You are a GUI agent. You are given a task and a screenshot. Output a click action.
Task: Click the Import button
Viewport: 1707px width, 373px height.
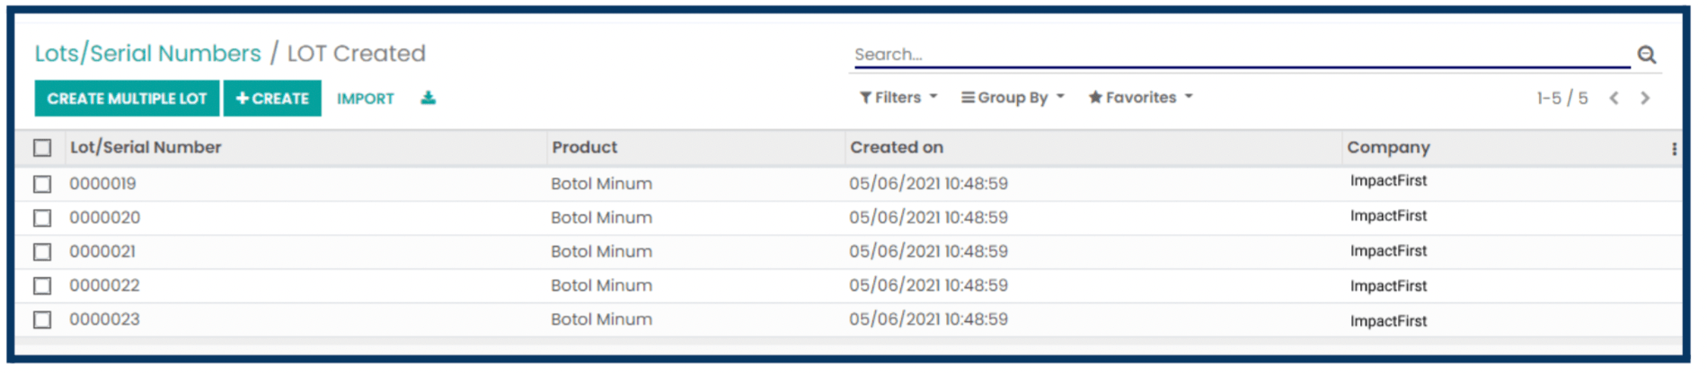pos(366,99)
